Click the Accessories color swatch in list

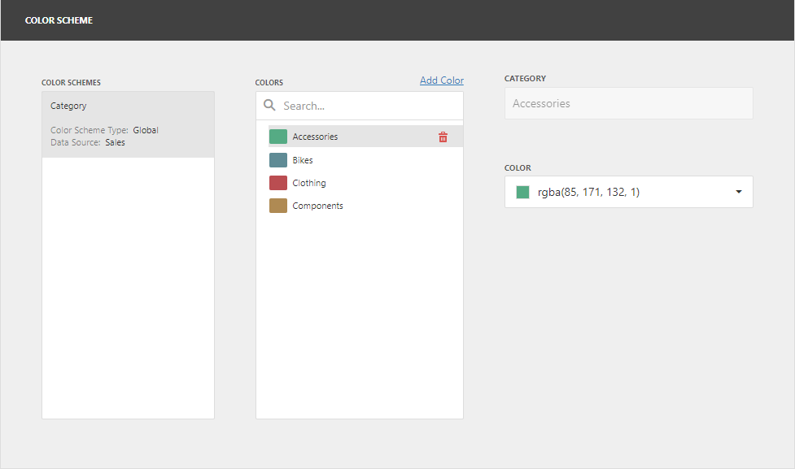coord(277,136)
